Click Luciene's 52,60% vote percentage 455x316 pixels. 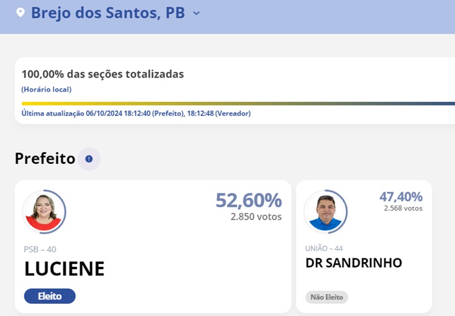tap(249, 200)
